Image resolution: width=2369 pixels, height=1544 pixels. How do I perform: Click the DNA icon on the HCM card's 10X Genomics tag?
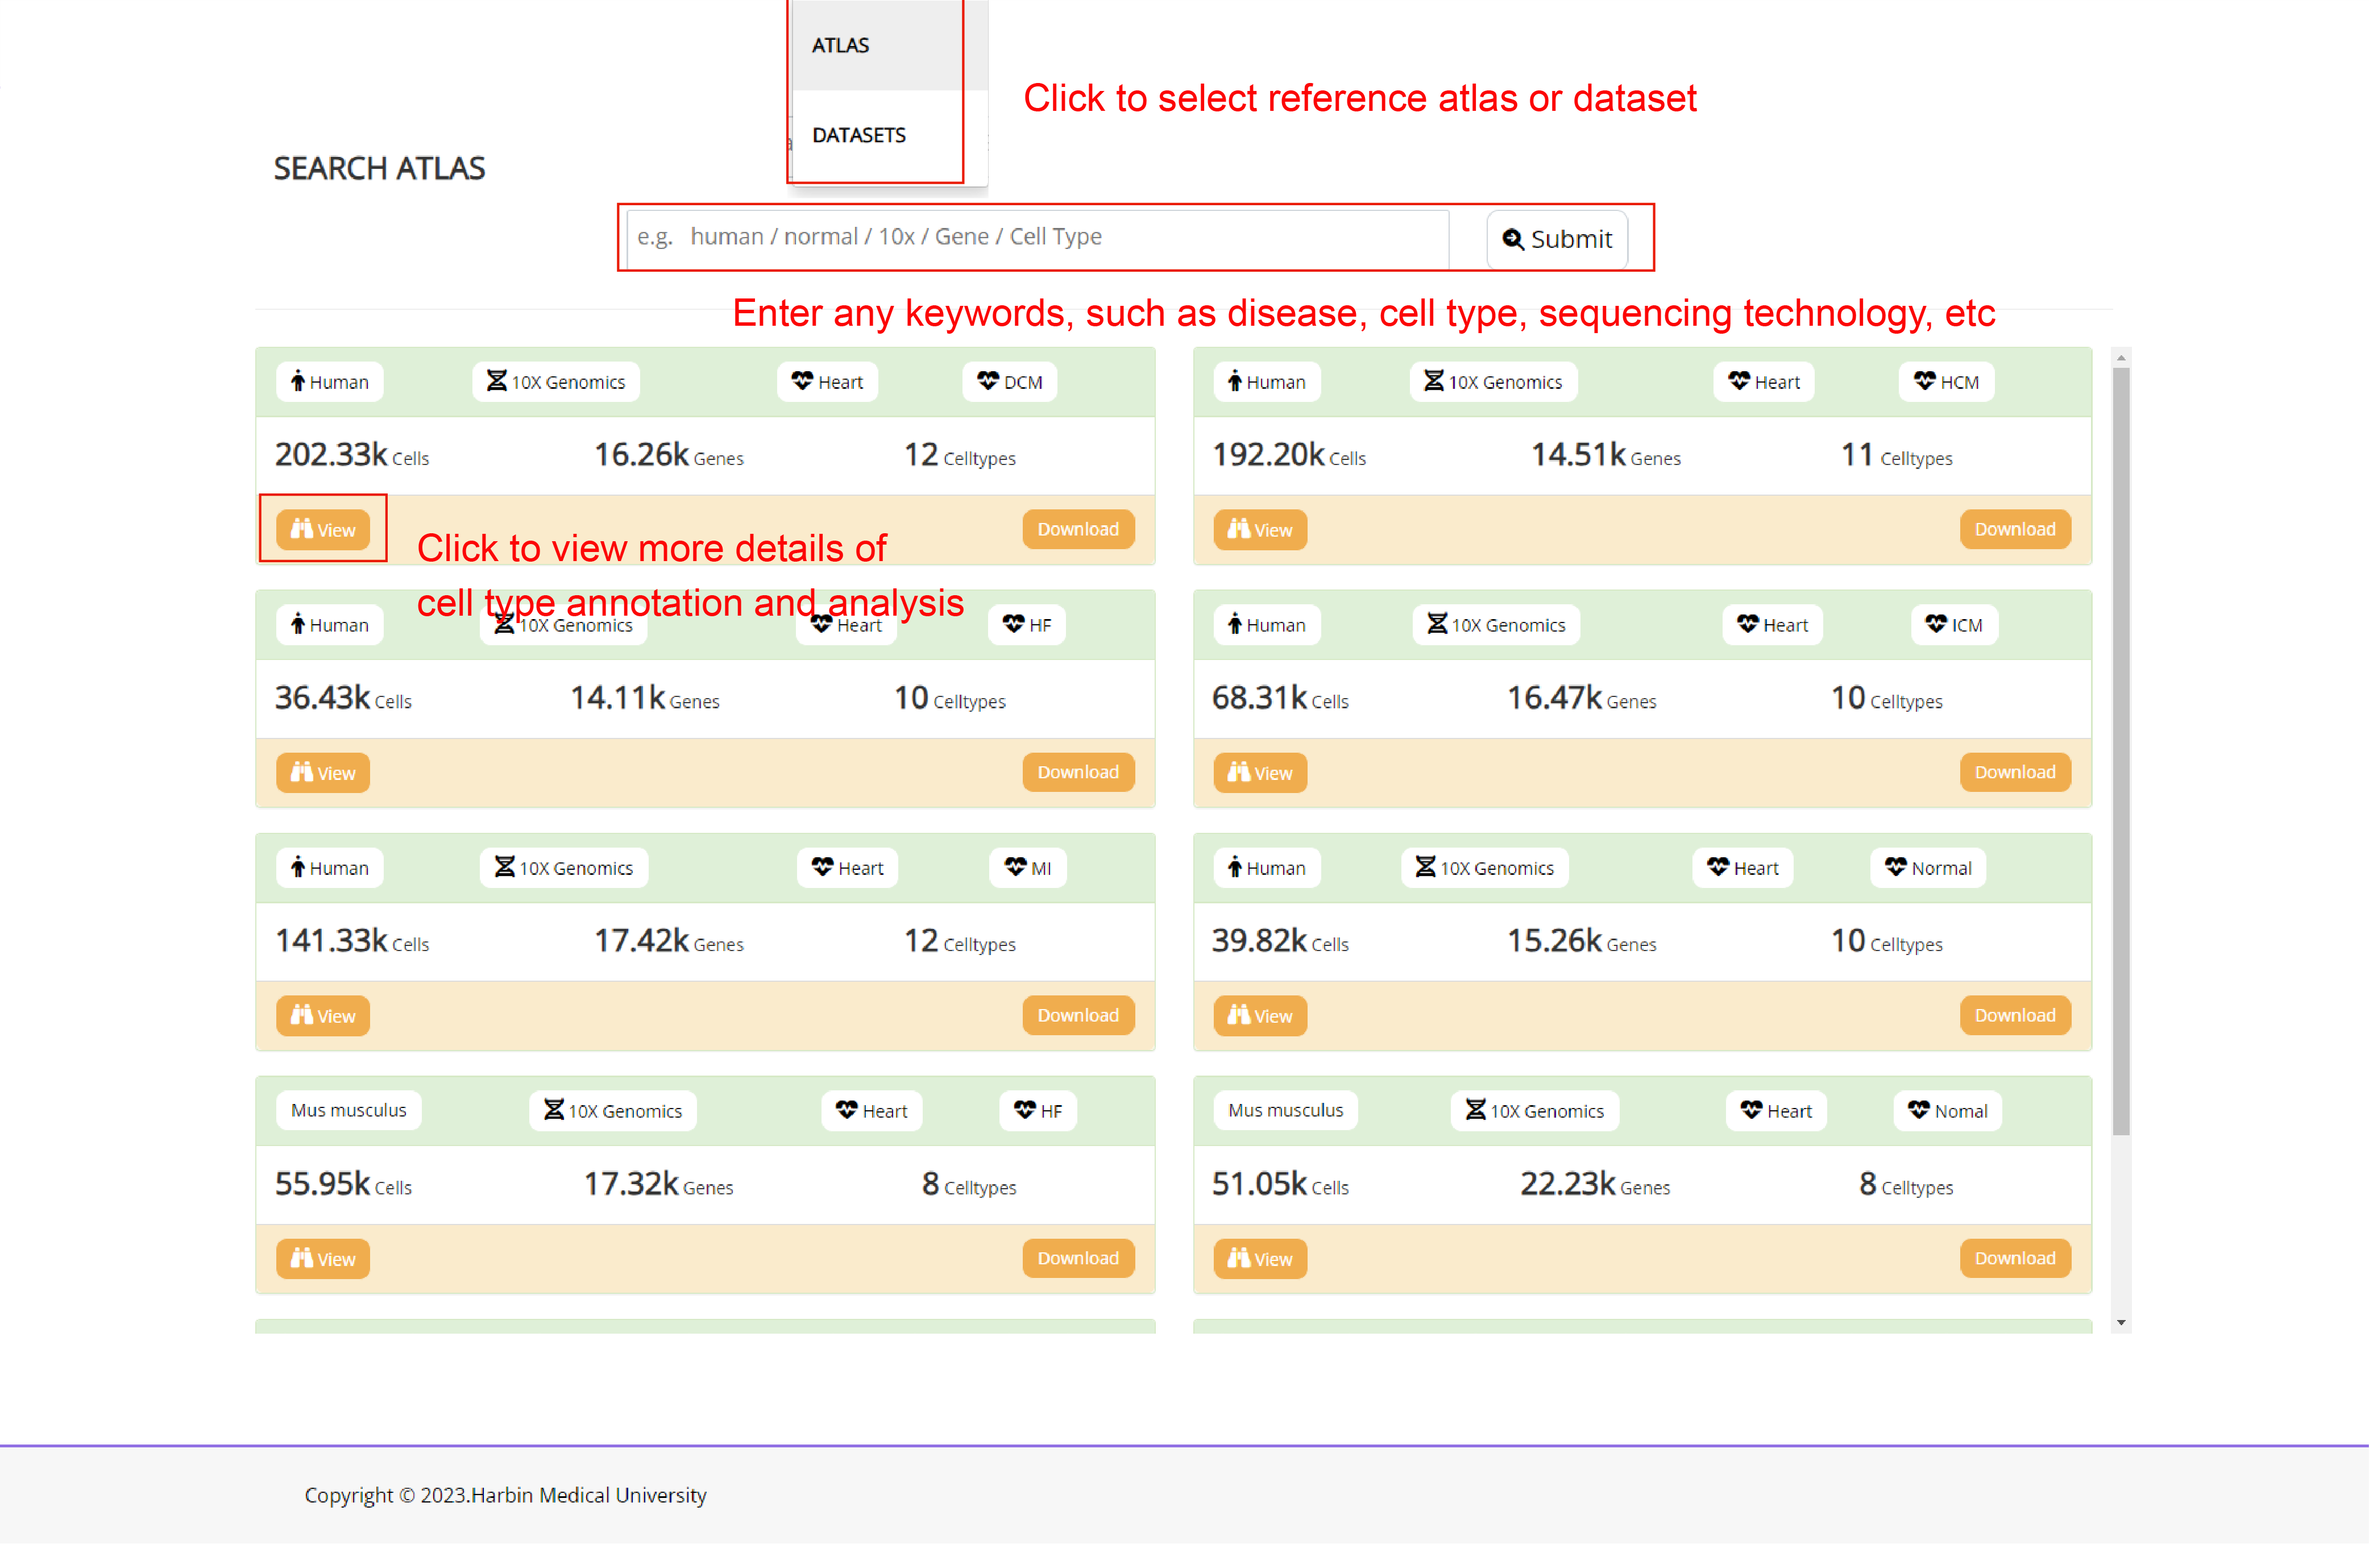click(1433, 381)
